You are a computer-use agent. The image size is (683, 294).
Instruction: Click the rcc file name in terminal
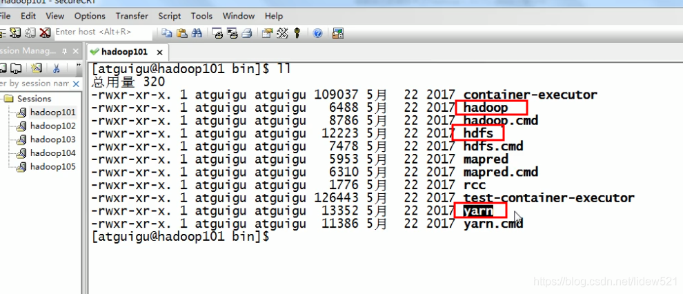(475, 185)
